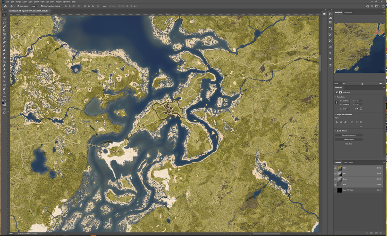The height and width of the screenshot is (236, 387).
Task: Collapse the Quick Actions section
Action: click(336, 130)
